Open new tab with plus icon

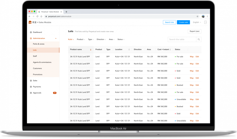66,12
